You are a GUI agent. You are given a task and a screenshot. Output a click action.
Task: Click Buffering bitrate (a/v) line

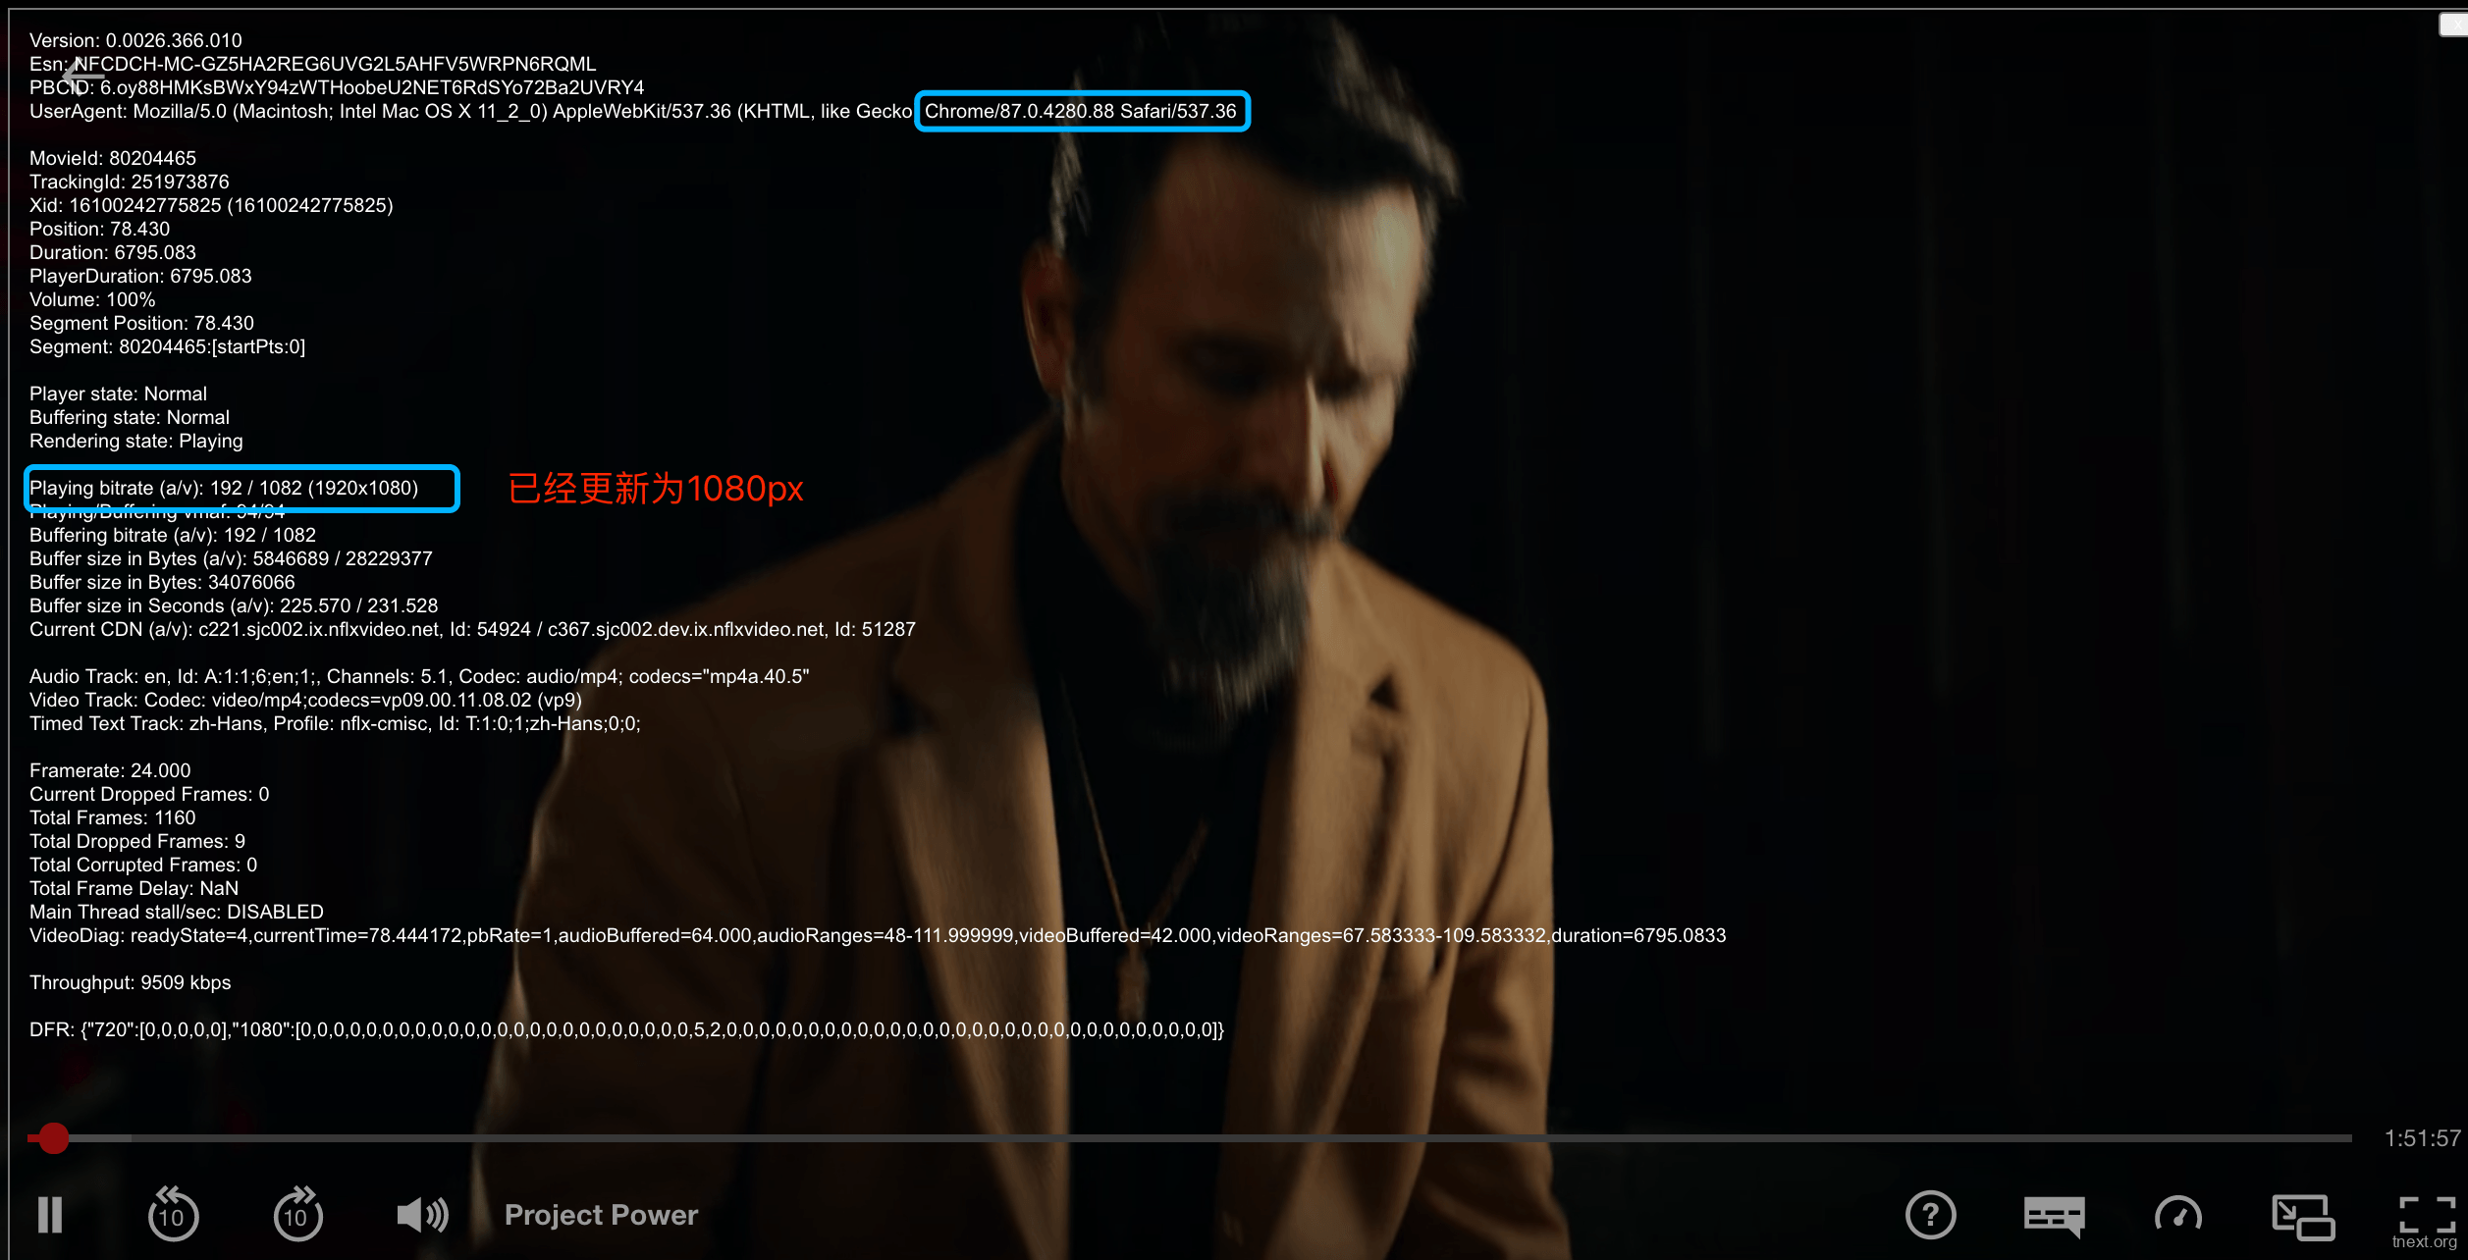(x=173, y=535)
